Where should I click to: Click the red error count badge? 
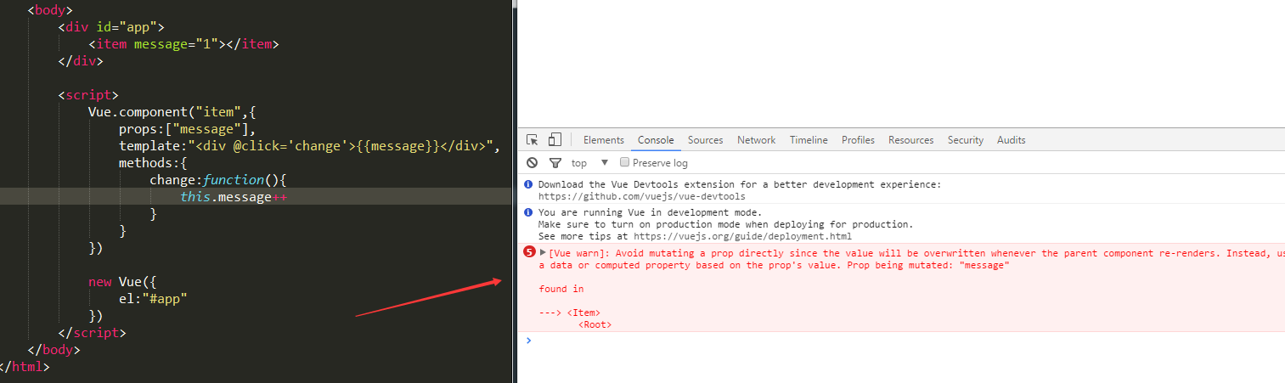(530, 252)
